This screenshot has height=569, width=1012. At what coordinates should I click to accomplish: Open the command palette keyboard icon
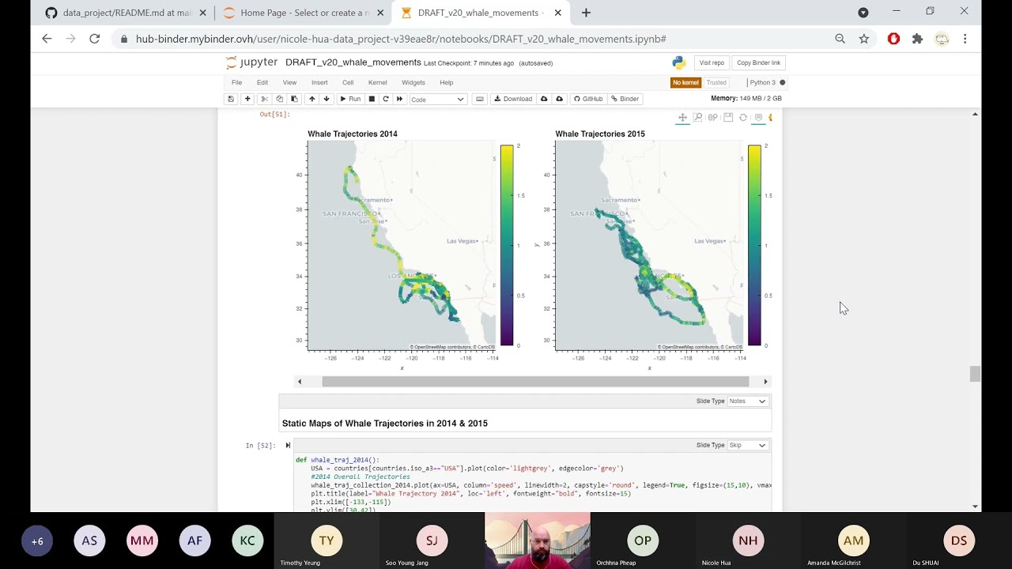pyautogui.click(x=480, y=99)
